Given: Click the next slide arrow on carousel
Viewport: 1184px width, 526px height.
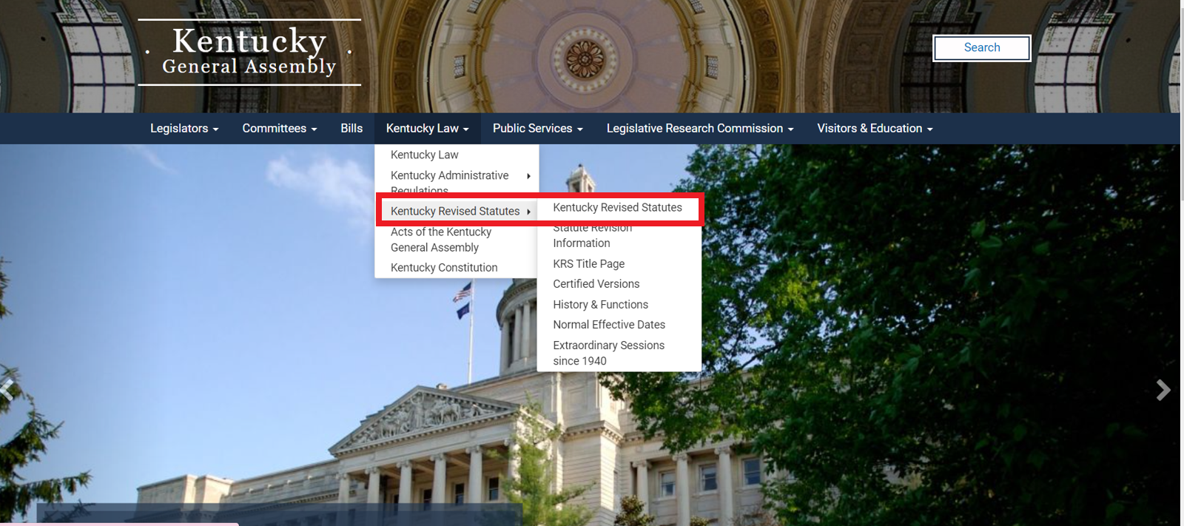Looking at the screenshot, I should [1163, 390].
